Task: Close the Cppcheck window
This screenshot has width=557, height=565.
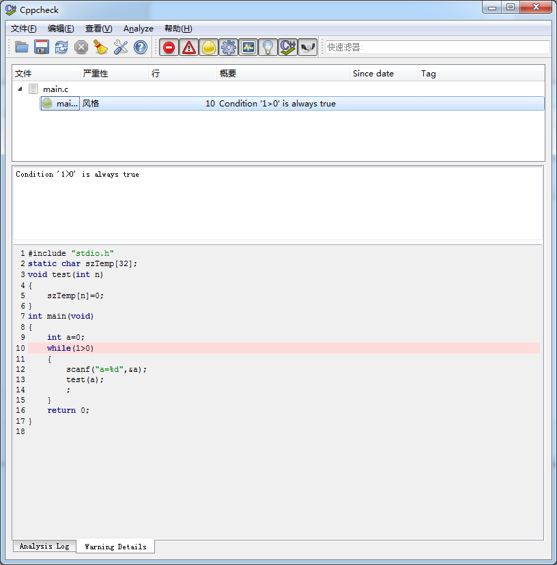Action: tap(536, 8)
